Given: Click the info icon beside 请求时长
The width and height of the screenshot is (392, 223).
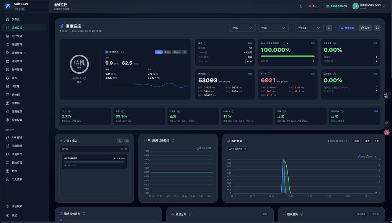Looking at the screenshot, I should tap(209, 74).
